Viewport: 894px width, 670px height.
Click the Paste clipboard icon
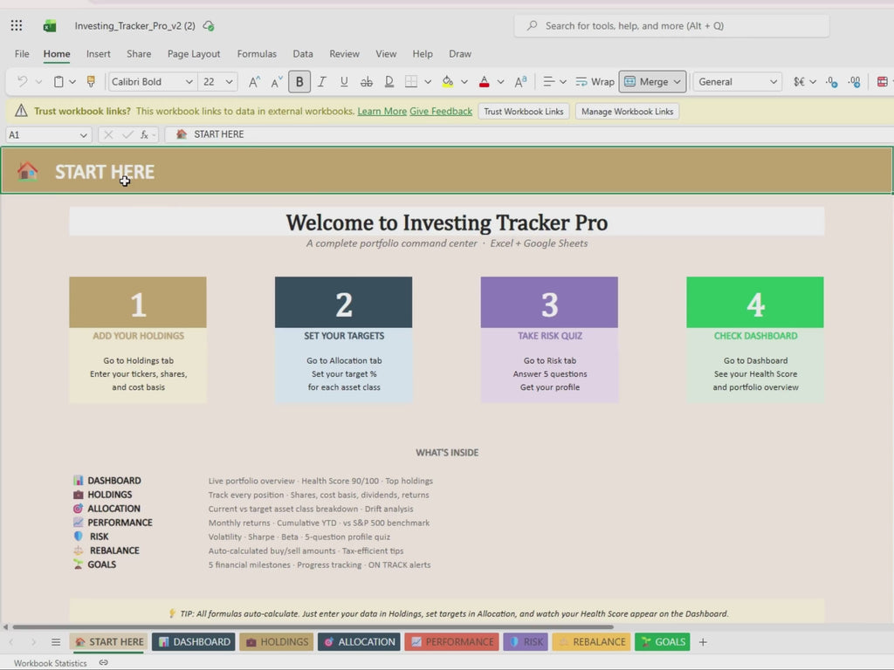pyautogui.click(x=58, y=81)
